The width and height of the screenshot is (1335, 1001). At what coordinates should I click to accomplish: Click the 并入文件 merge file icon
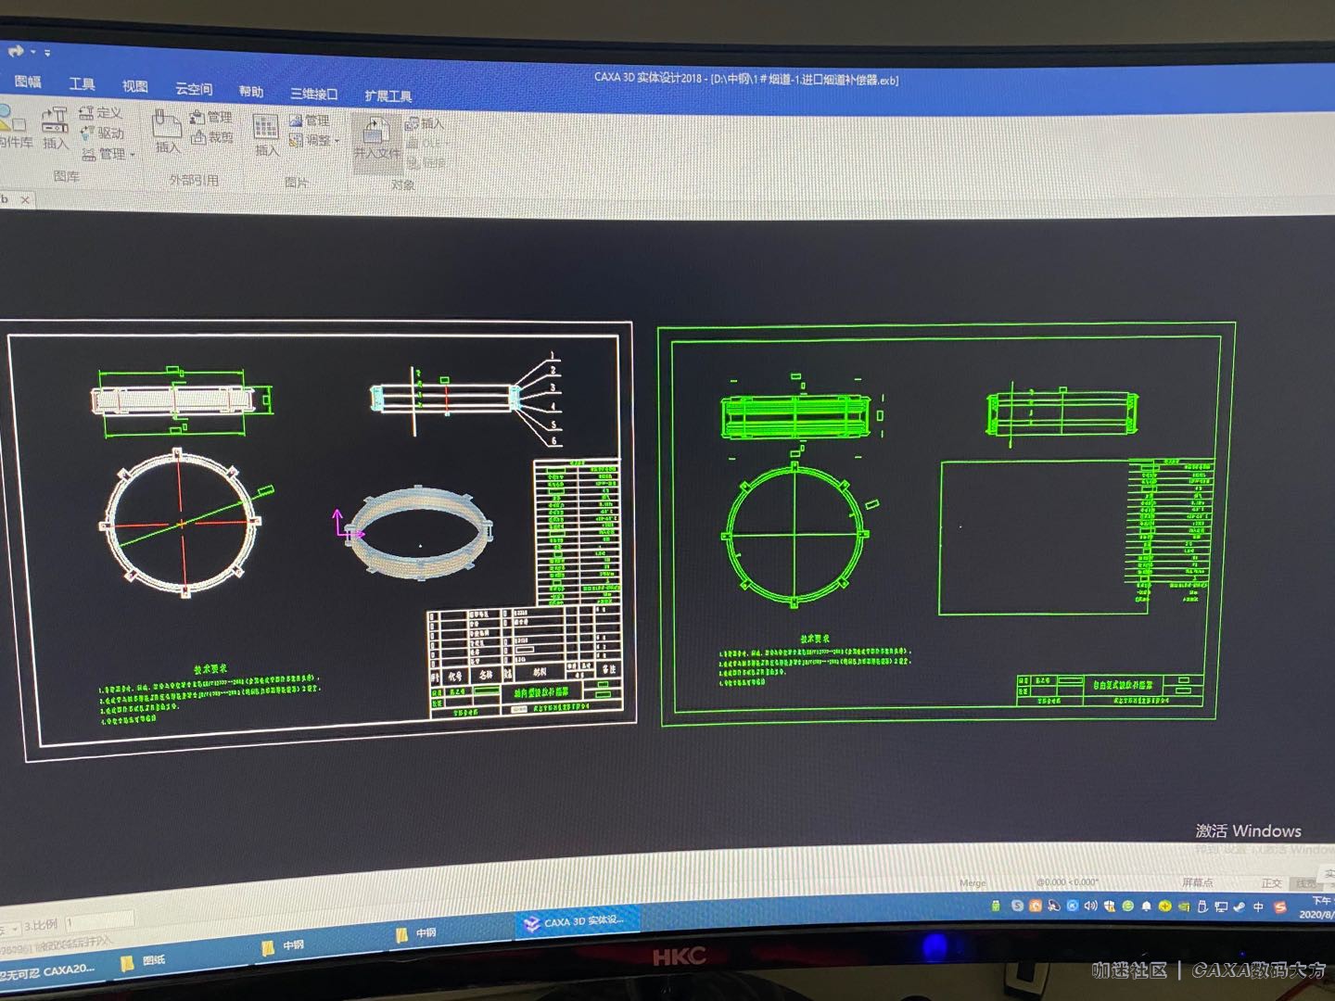[x=376, y=139]
